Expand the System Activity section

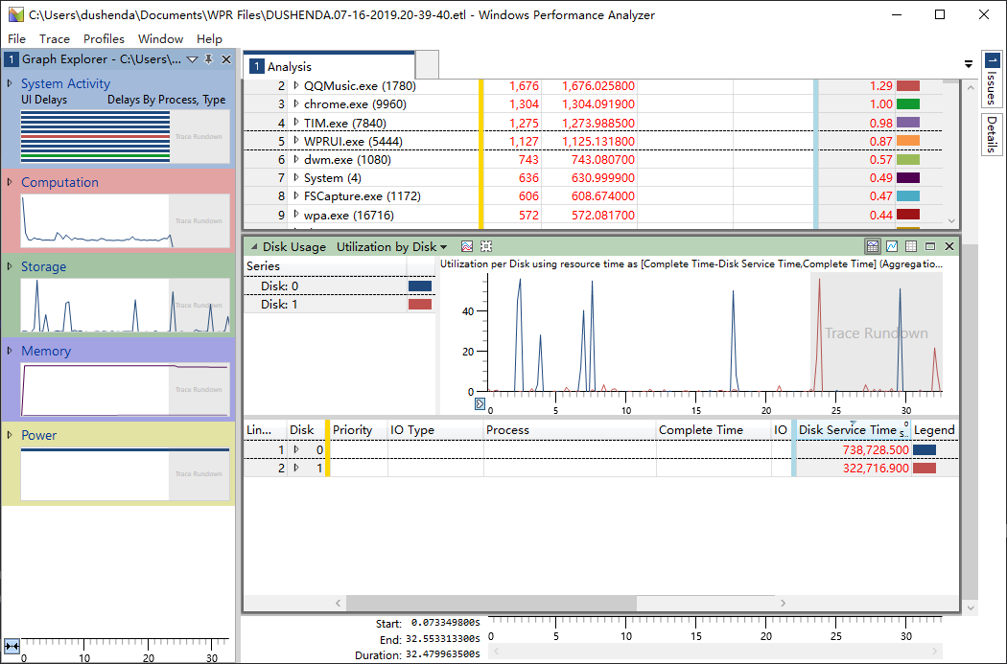pos(10,83)
